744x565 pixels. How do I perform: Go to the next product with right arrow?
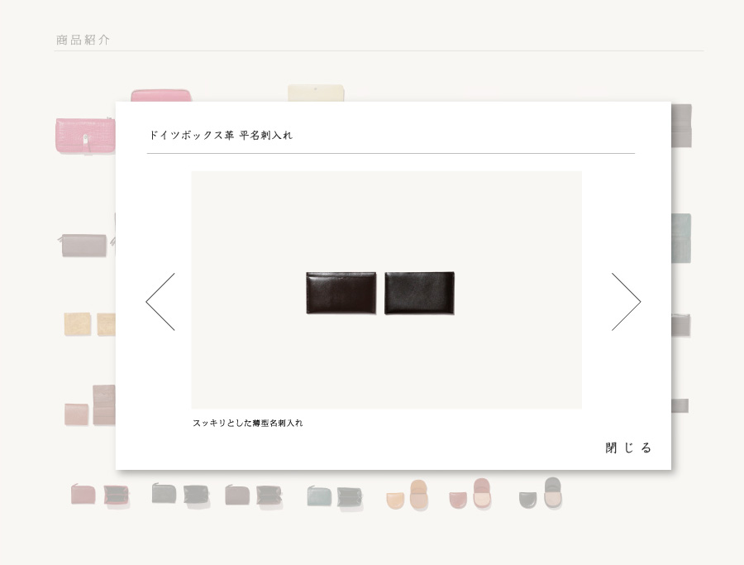point(627,301)
